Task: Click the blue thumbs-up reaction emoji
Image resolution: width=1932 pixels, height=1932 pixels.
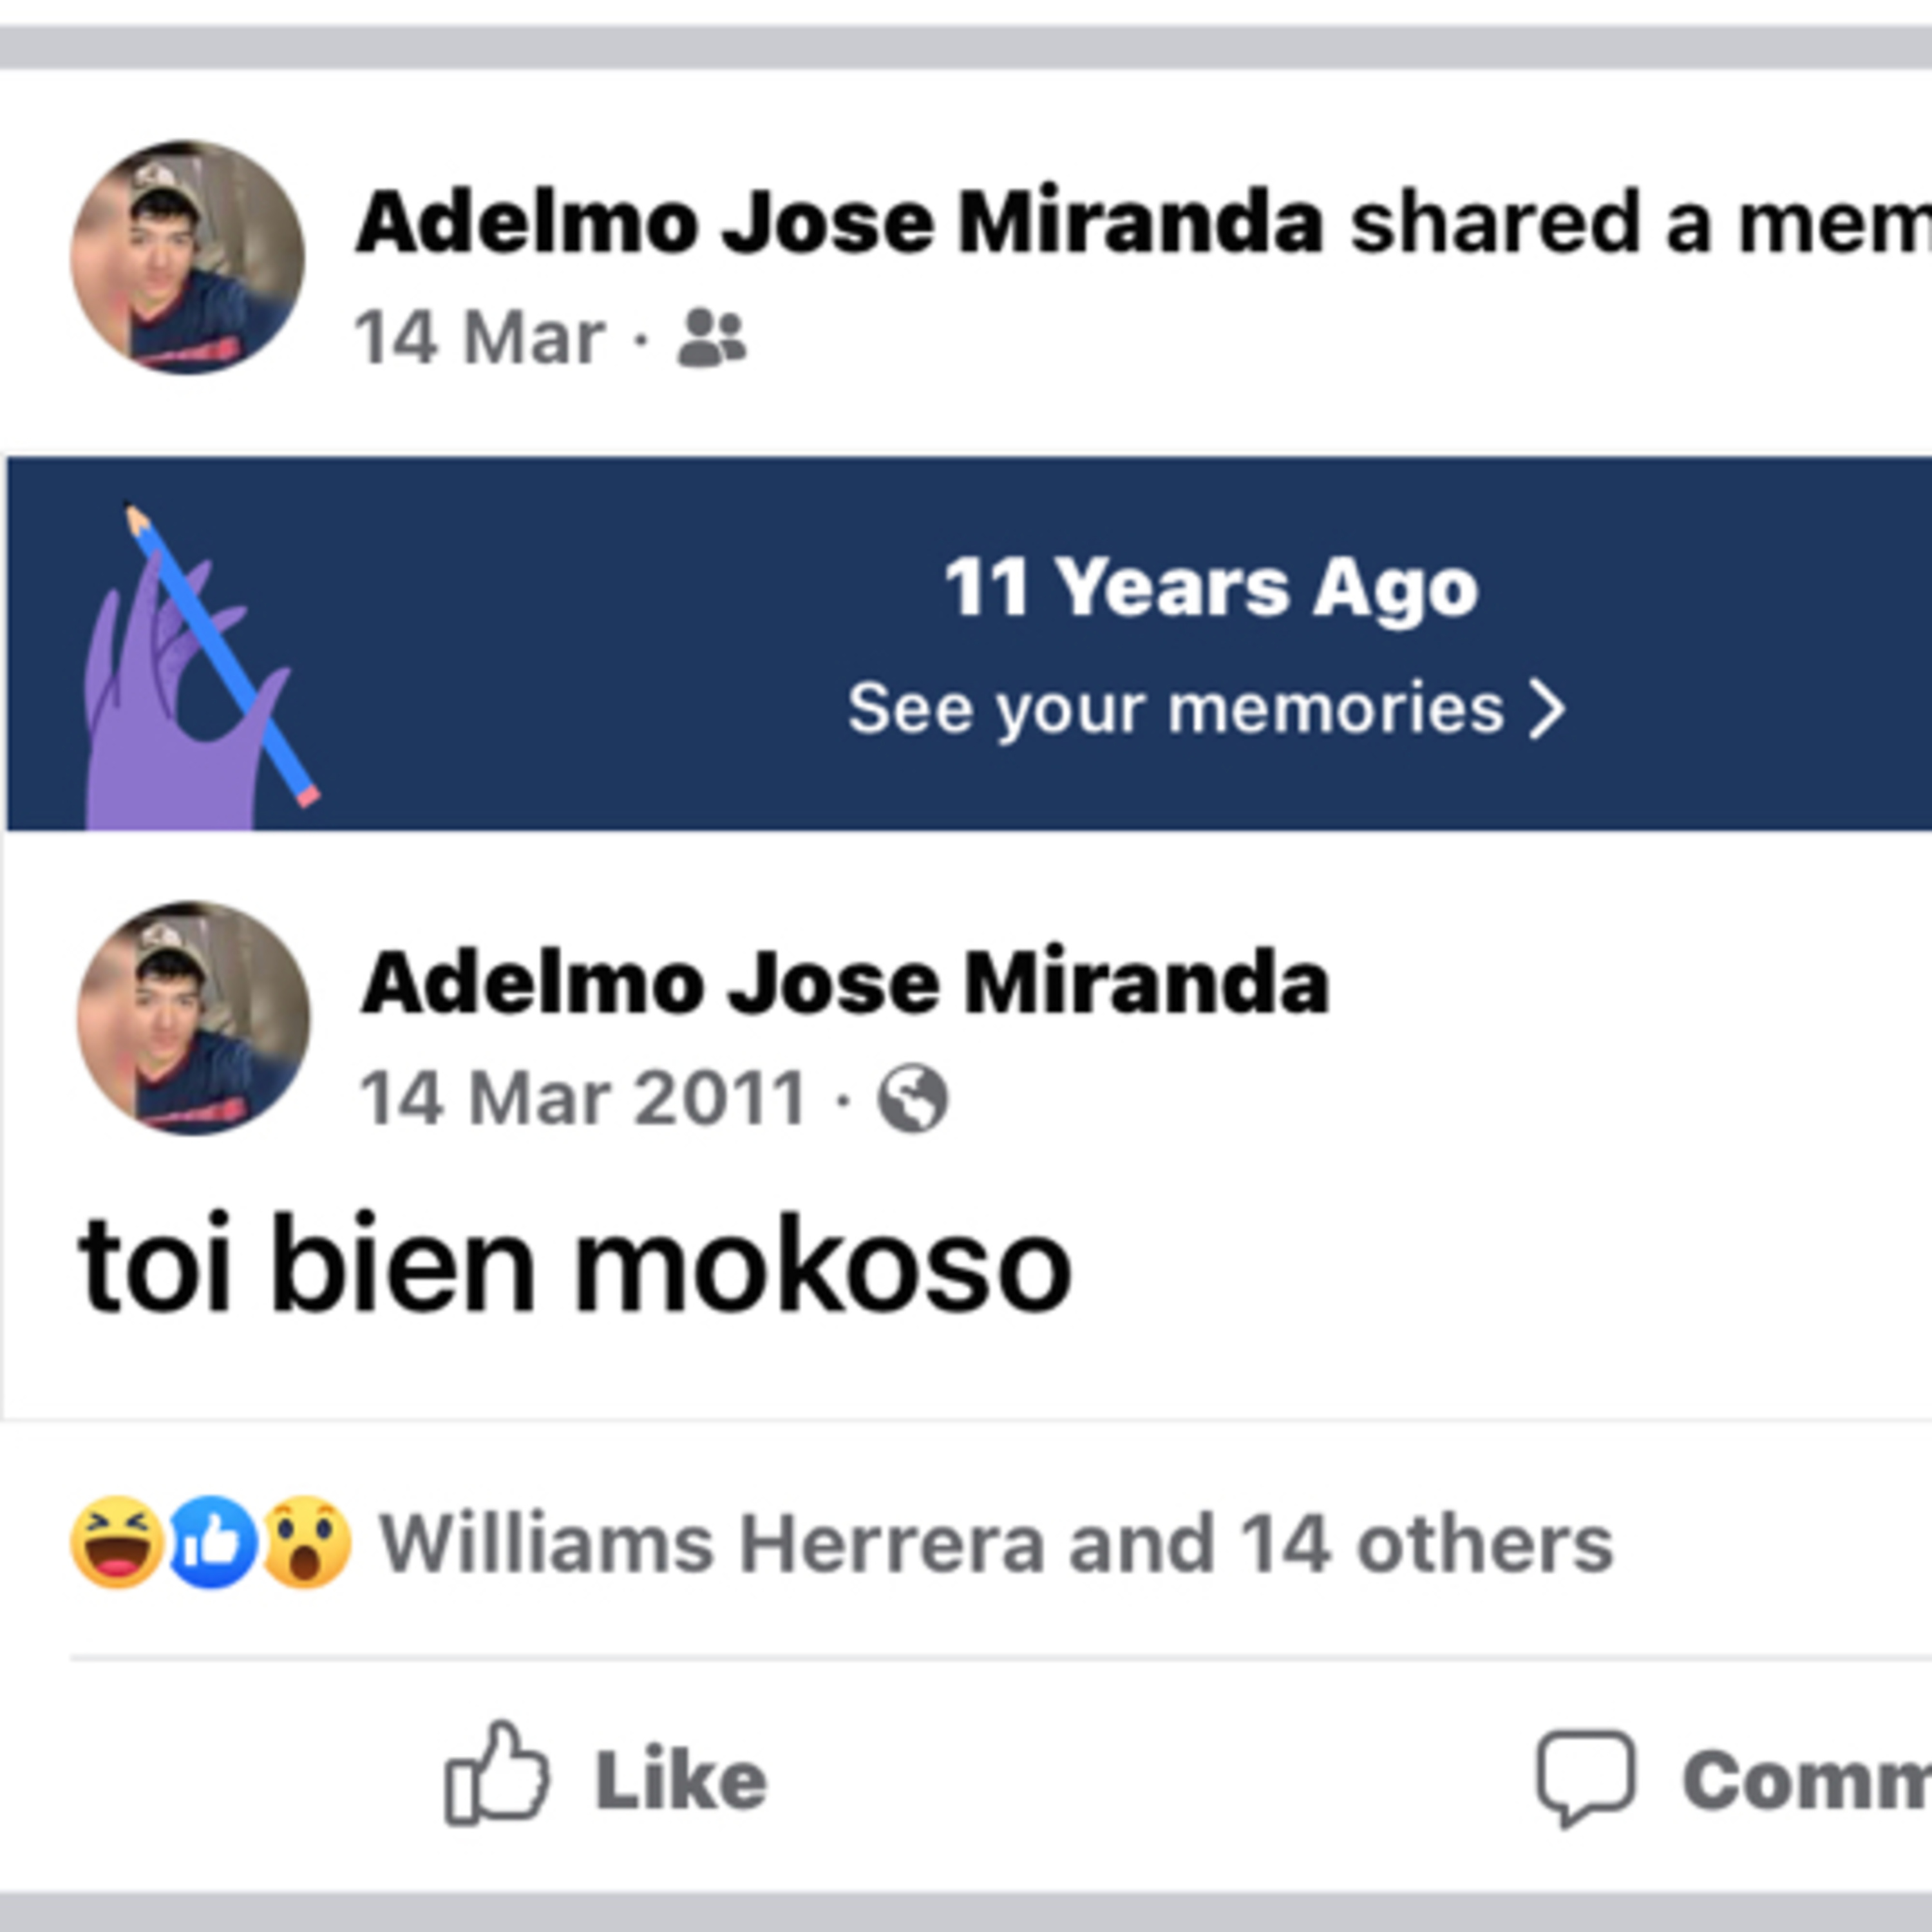Action: pyautogui.click(x=212, y=1542)
